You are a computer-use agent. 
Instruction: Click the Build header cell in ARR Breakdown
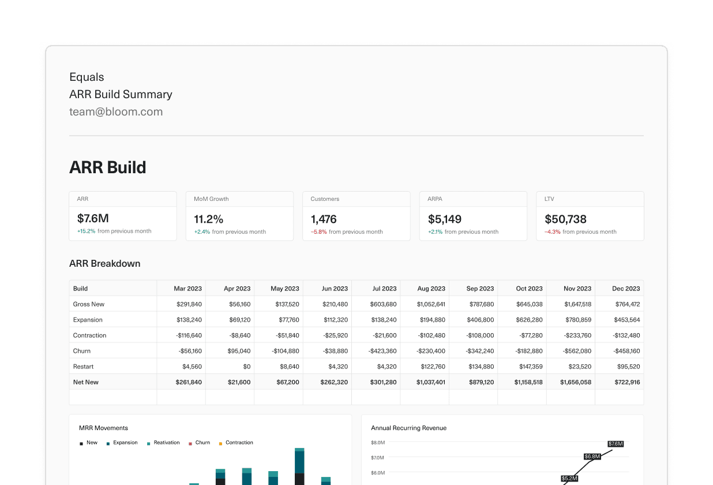click(80, 288)
